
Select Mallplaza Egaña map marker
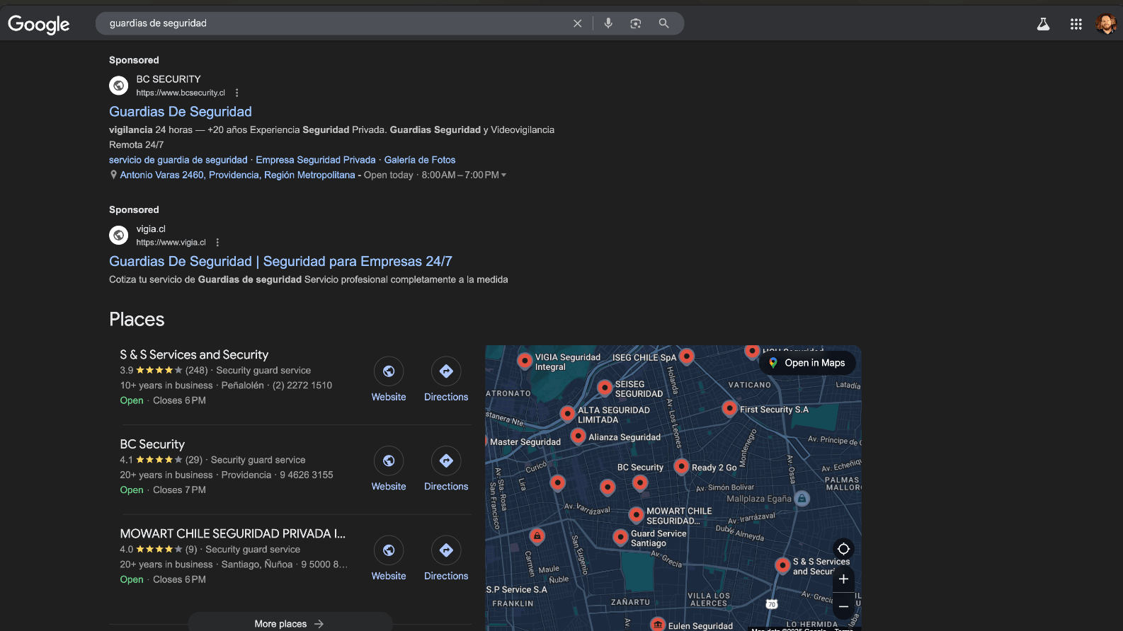tap(802, 499)
